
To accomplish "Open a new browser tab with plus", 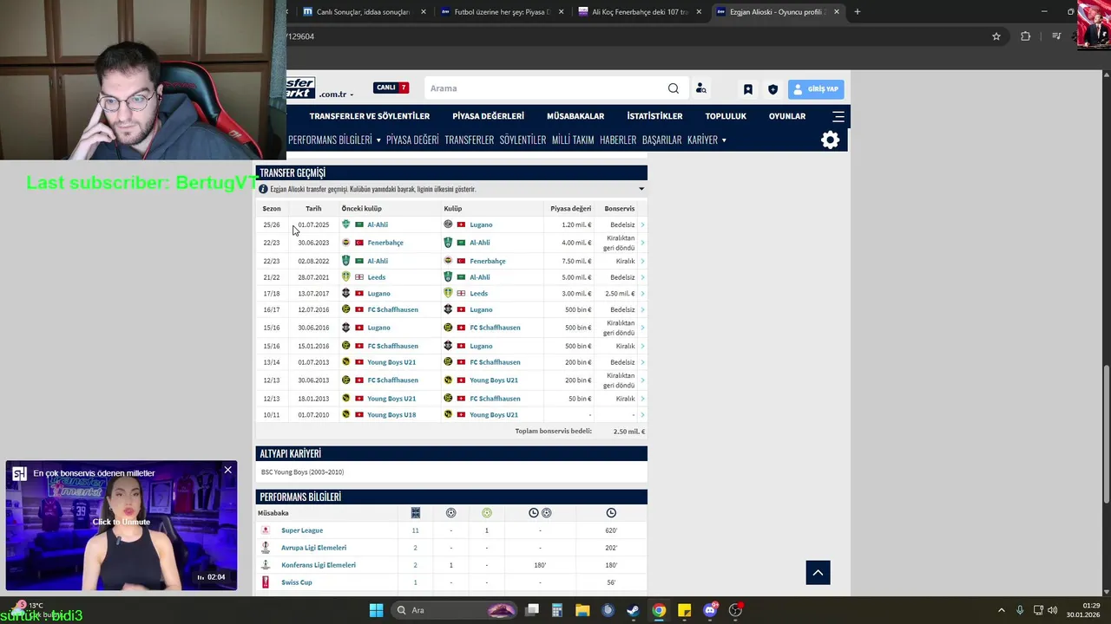I will 858,12.
